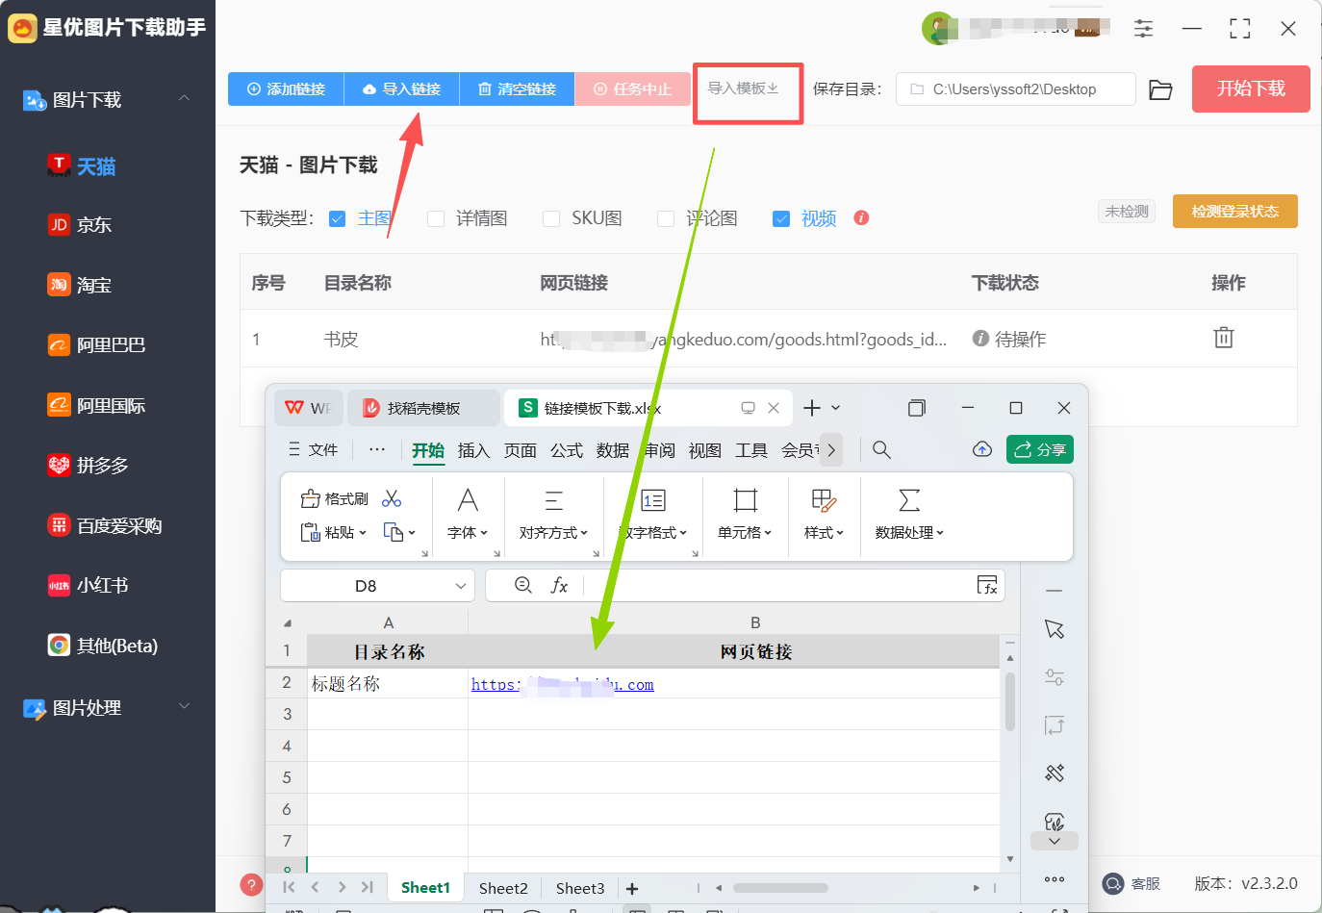
Task: Uncheck the 主图 checkbox
Action: click(337, 218)
